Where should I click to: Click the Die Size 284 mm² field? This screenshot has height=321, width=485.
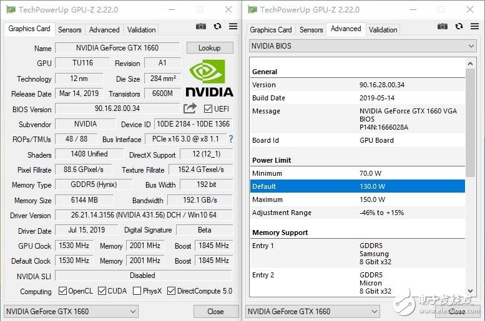click(x=163, y=79)
